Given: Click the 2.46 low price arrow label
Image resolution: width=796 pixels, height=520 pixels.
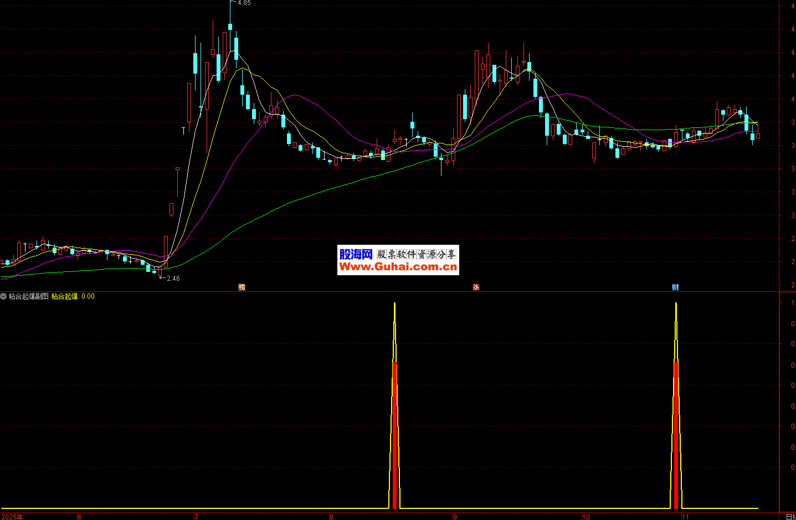Looking at the screenshot, I should tap(171, 279).
